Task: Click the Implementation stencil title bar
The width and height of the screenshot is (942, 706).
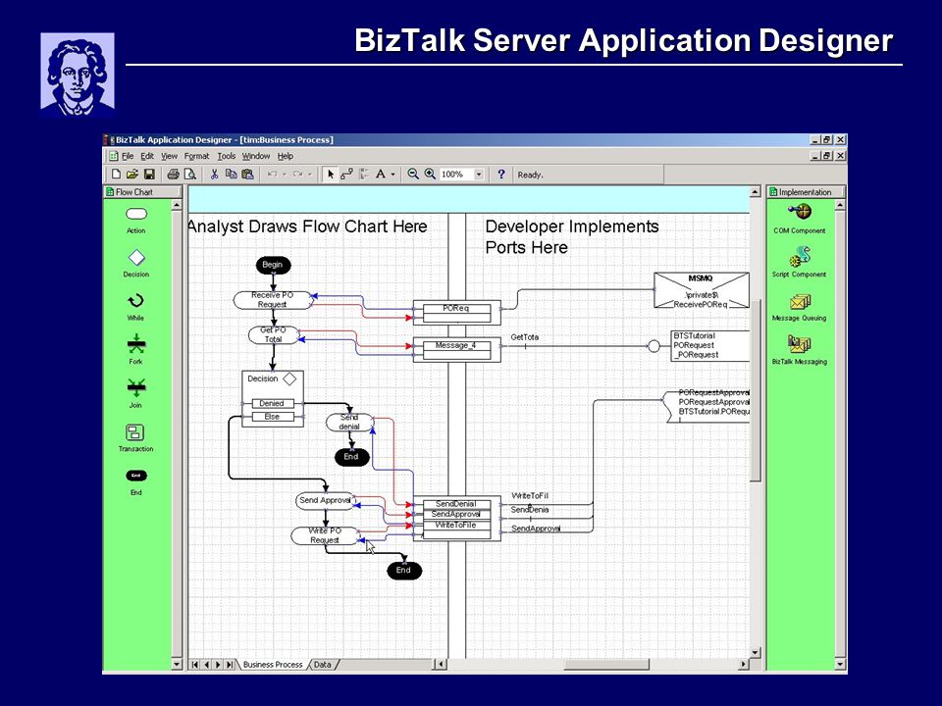Action: (807, 192)
